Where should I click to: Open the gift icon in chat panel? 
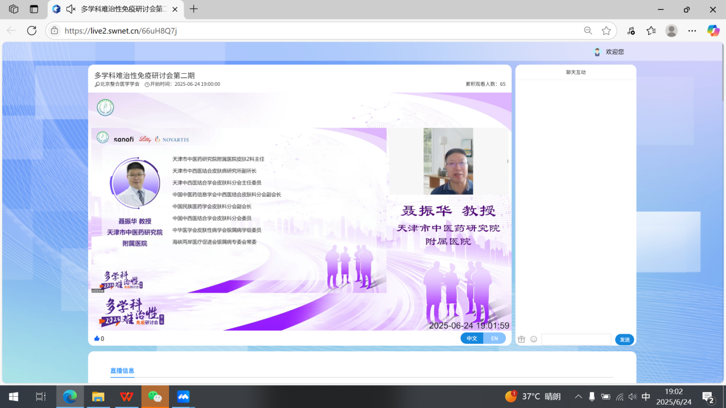[x=521, y=339]
